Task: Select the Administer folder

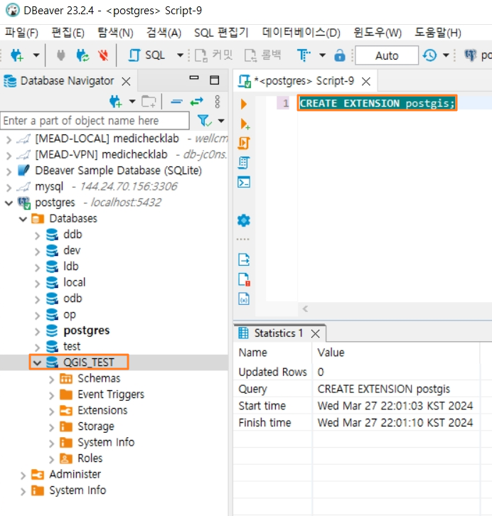Action: [x=75, y=474]
